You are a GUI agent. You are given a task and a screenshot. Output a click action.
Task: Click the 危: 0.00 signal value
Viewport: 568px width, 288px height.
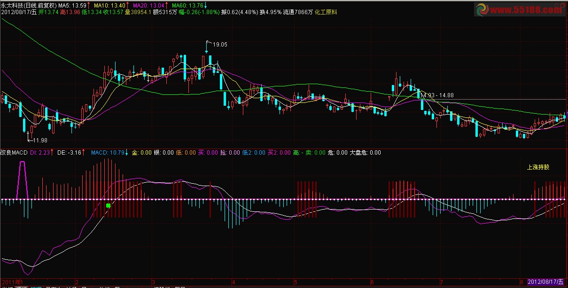pyautogui.click(x=338, y=153)
